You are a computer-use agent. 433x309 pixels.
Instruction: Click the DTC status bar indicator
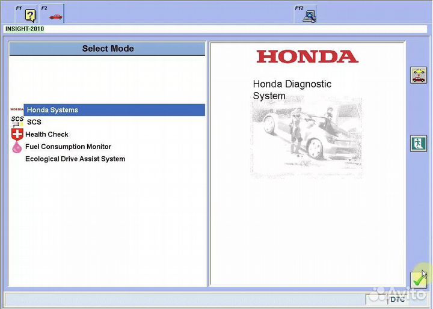pos(398,299)
